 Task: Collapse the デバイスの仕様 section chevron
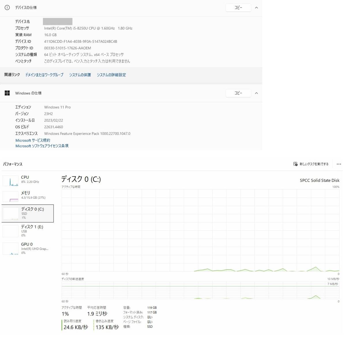pos(256,8)
